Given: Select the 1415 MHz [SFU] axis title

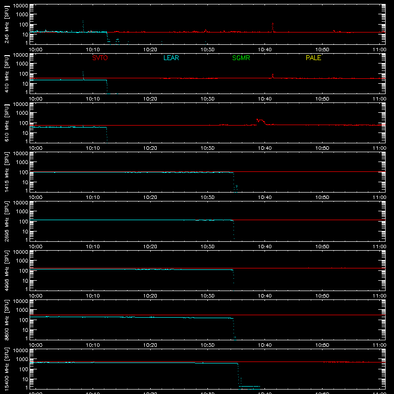Looking at the screenshot, I should coord(7,172).
